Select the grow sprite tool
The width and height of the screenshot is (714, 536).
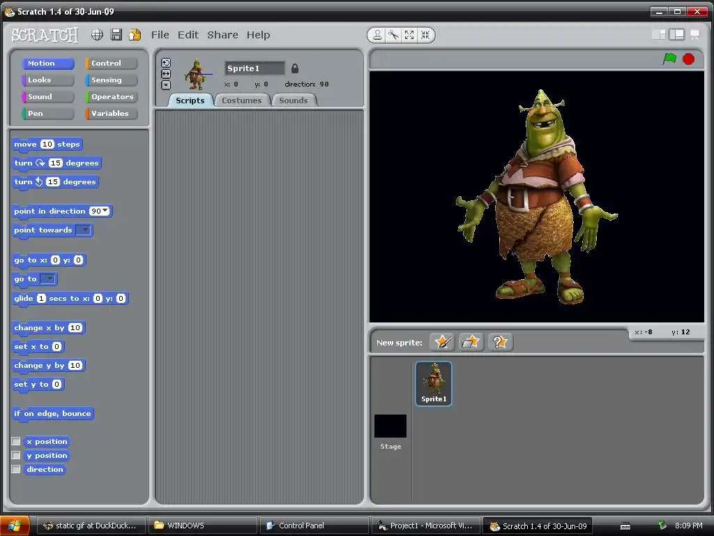[409, 35]
